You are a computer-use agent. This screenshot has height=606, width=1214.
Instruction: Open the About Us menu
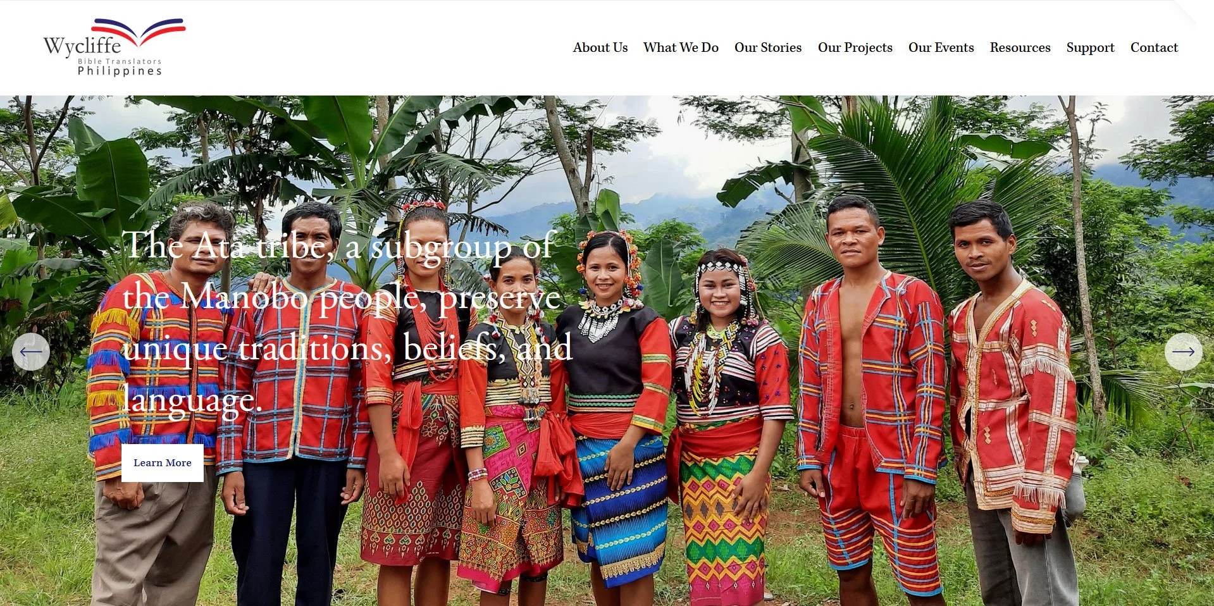(600, 47)
